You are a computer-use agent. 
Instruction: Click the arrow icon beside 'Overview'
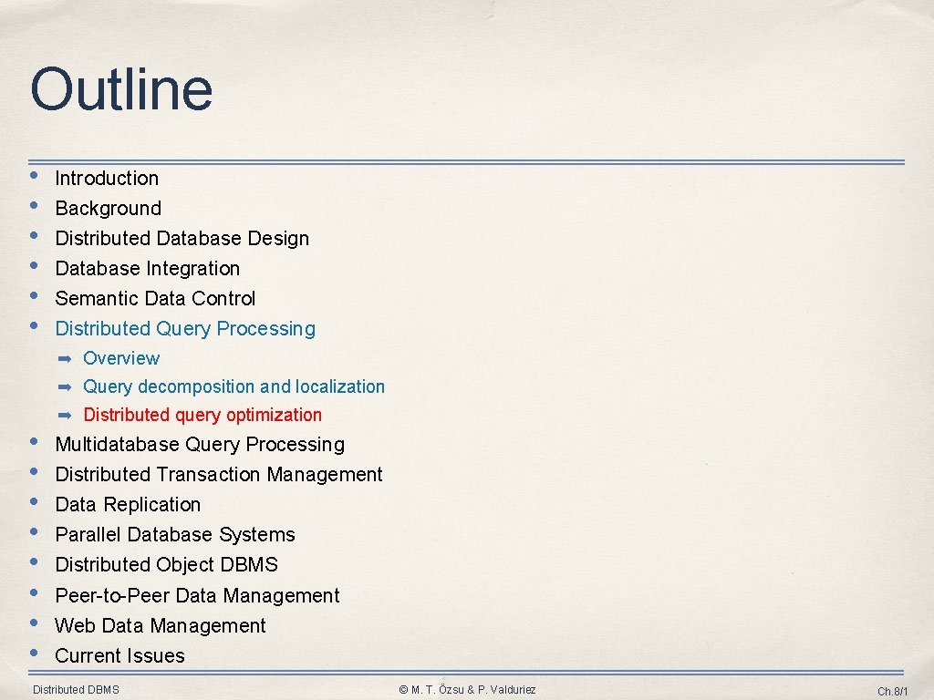click(65, 359)
